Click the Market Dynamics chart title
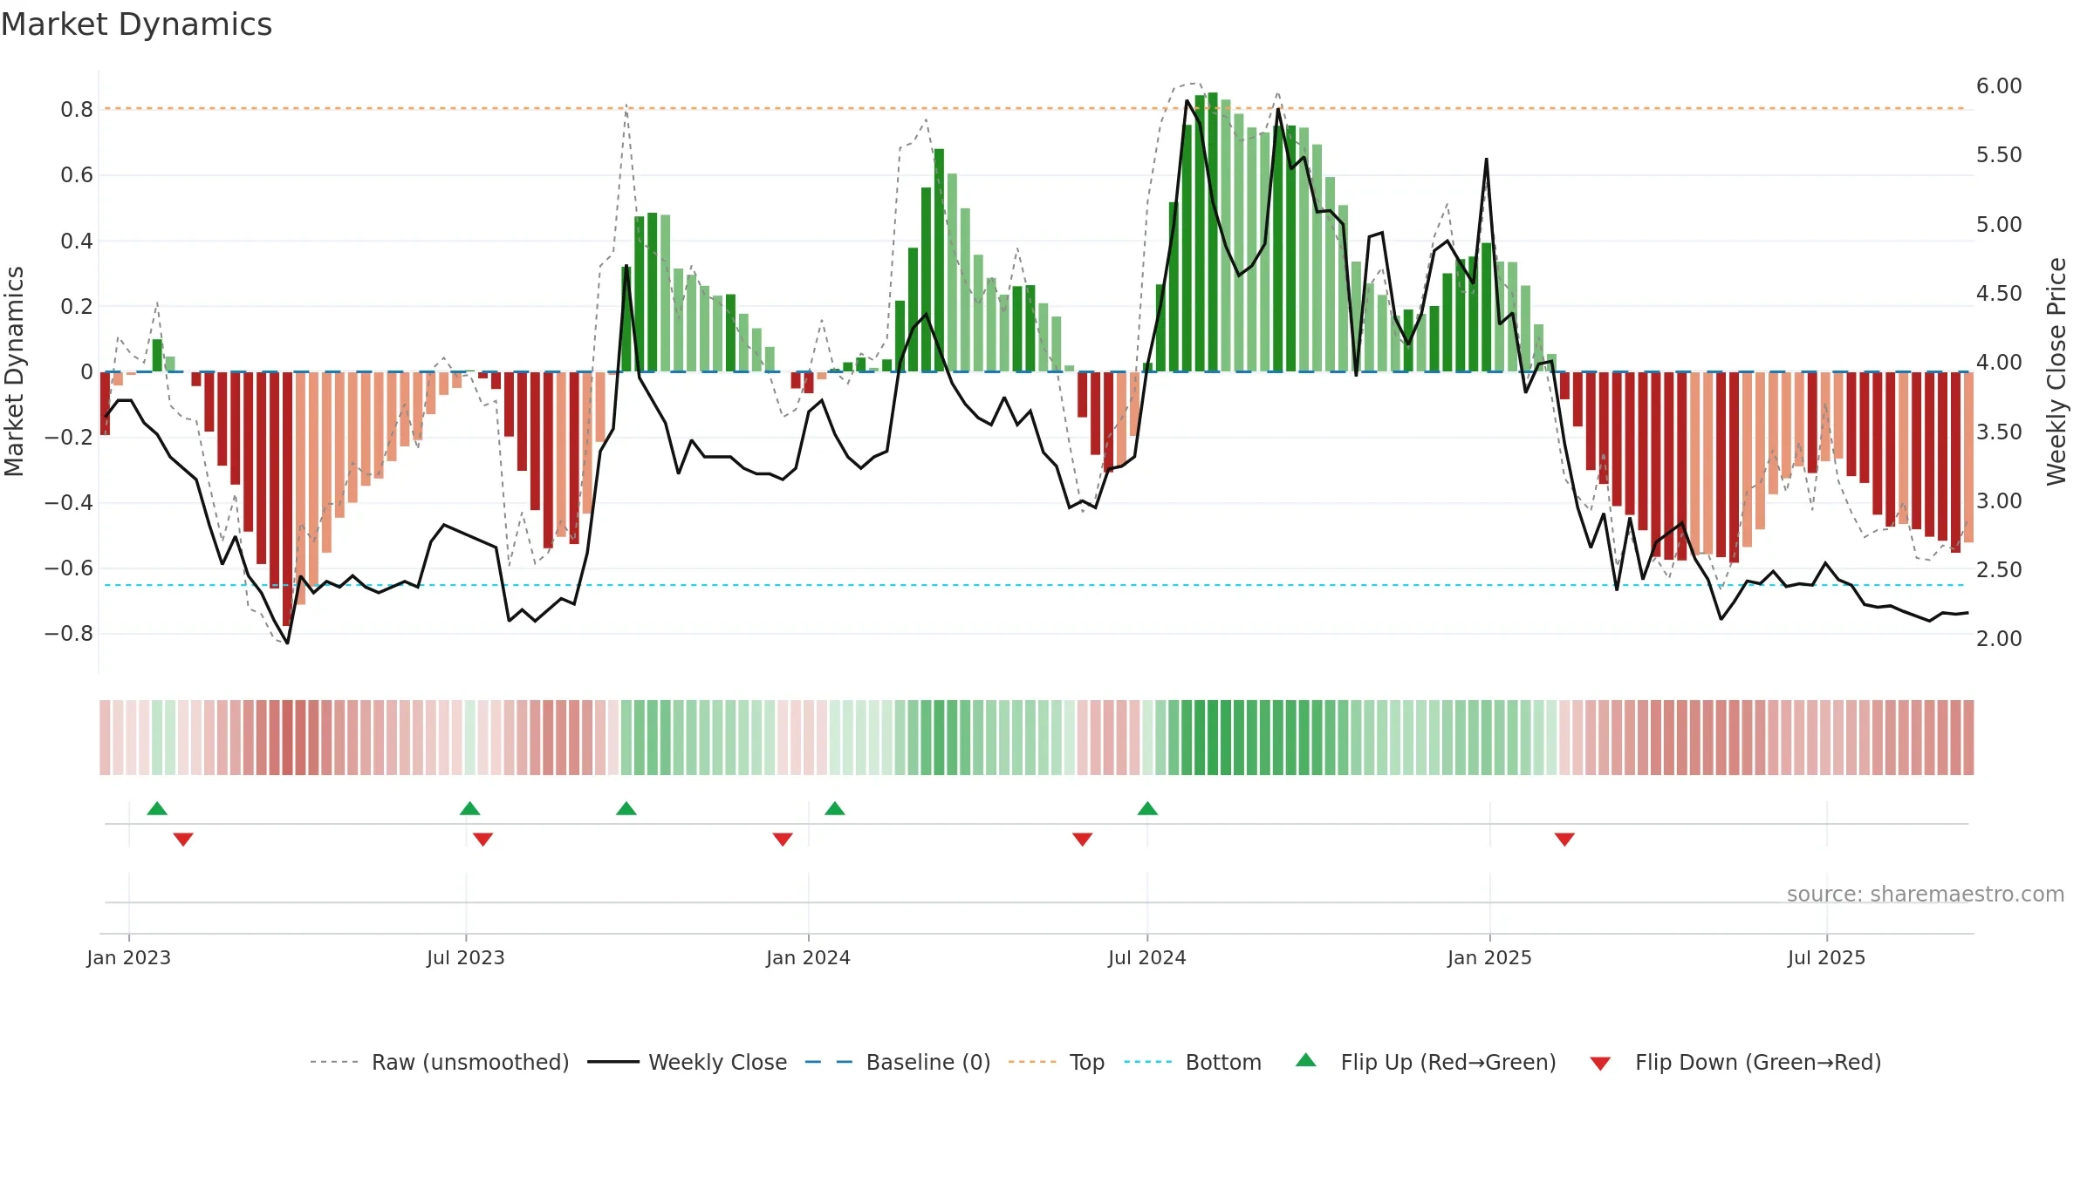2094x1177 pixels. (x=136, y=24)
